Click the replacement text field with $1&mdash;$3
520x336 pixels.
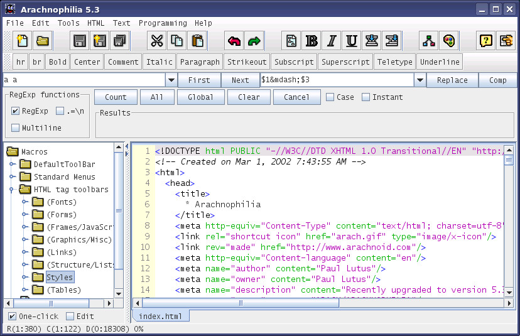[337, 80]
